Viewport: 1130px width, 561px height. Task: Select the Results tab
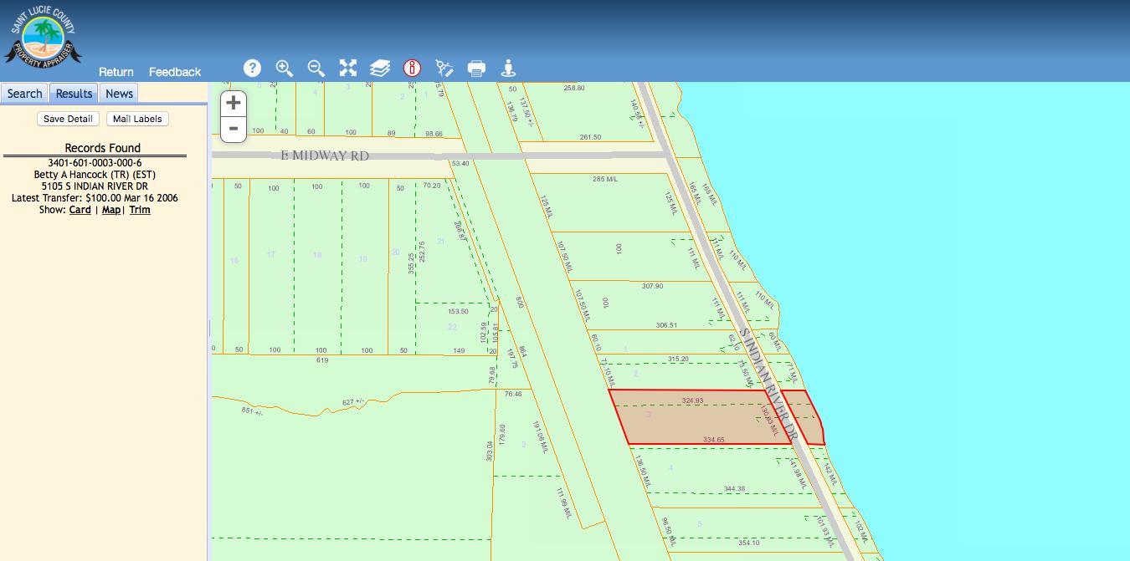pos(74,94)
